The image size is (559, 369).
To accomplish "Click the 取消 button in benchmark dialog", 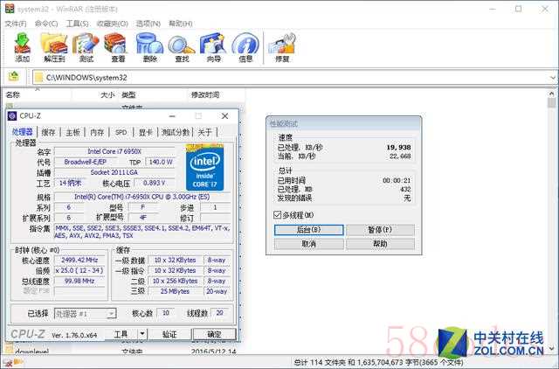I will point(308,244).
